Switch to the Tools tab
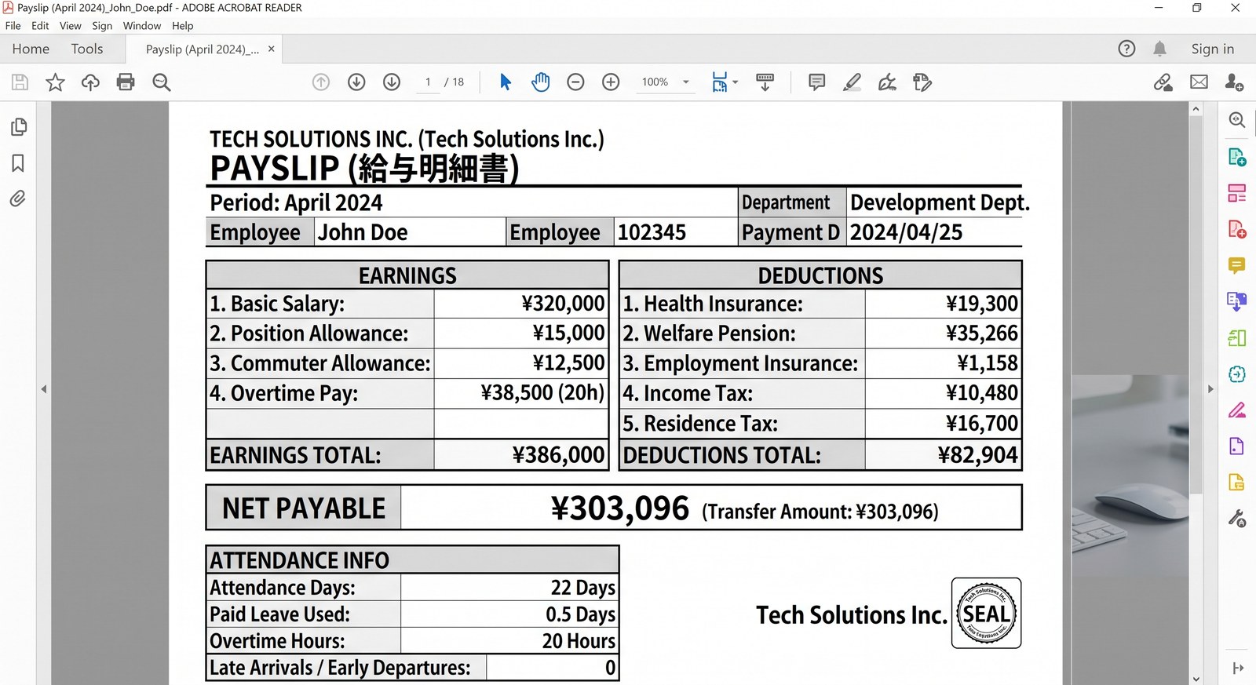The image size is (1256, 685). pos(87,49)
